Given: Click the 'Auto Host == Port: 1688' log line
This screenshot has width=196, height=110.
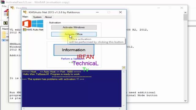Looking at the screenshot, I should (52, 72).
